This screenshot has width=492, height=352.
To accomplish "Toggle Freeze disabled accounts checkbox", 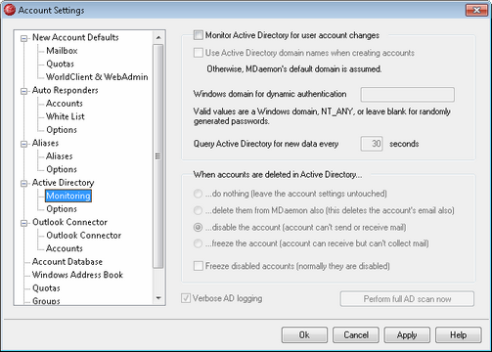I will pyautogui.click(x=198, y=266).
